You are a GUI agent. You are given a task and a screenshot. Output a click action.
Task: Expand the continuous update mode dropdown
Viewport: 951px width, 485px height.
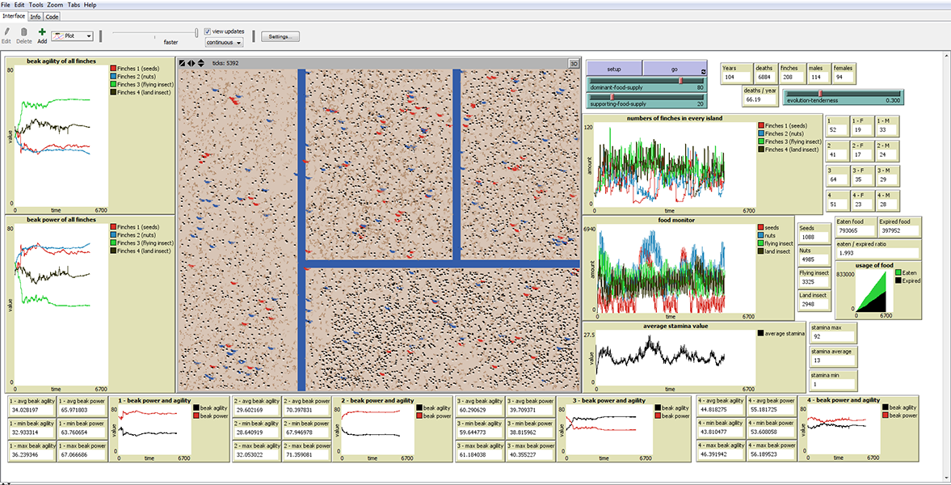click(x=224, y=42)
